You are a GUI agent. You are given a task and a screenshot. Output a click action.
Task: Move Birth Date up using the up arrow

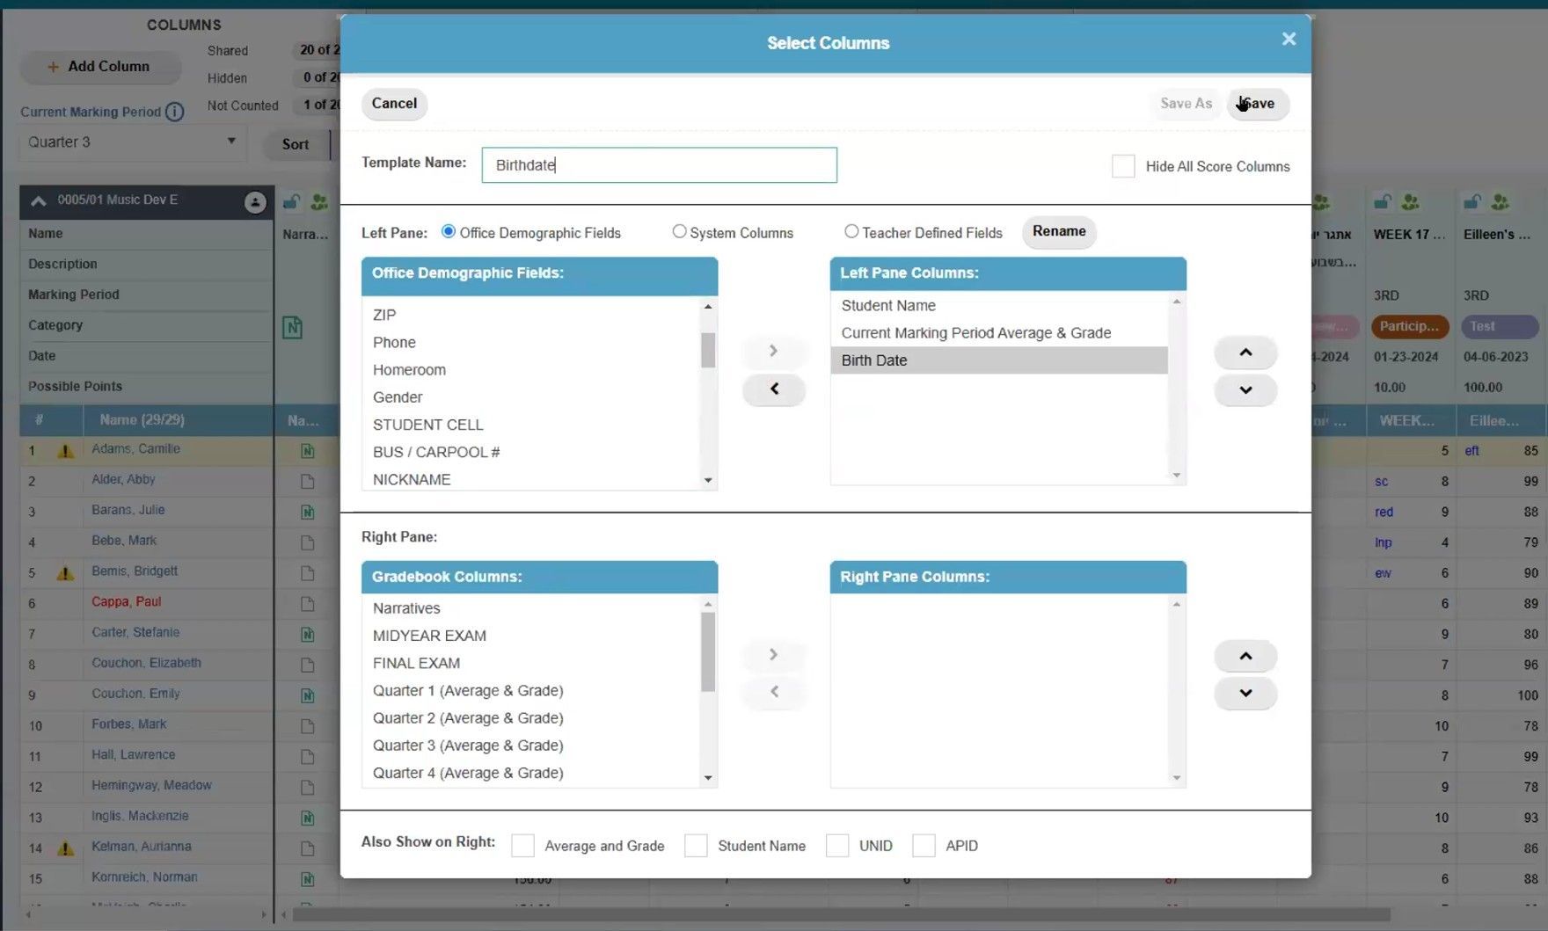[x=1245, y=352]
